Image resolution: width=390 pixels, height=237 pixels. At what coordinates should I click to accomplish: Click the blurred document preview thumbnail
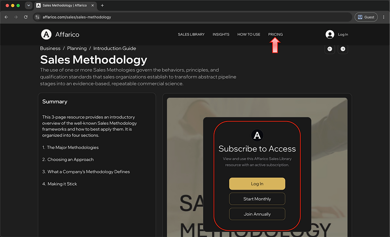257,167
